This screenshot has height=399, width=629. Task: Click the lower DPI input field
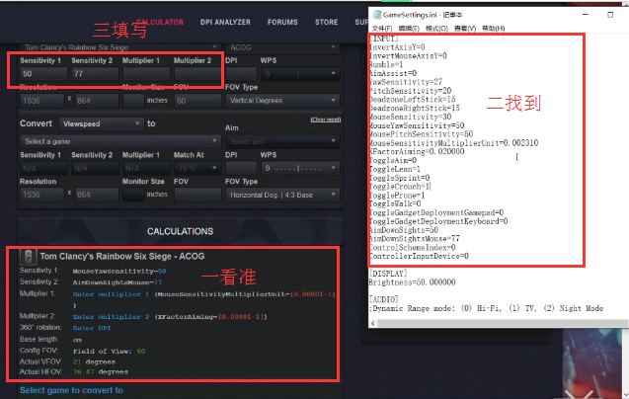click(241, 168)
